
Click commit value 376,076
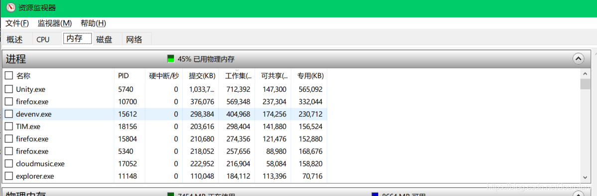coord(202,102)
